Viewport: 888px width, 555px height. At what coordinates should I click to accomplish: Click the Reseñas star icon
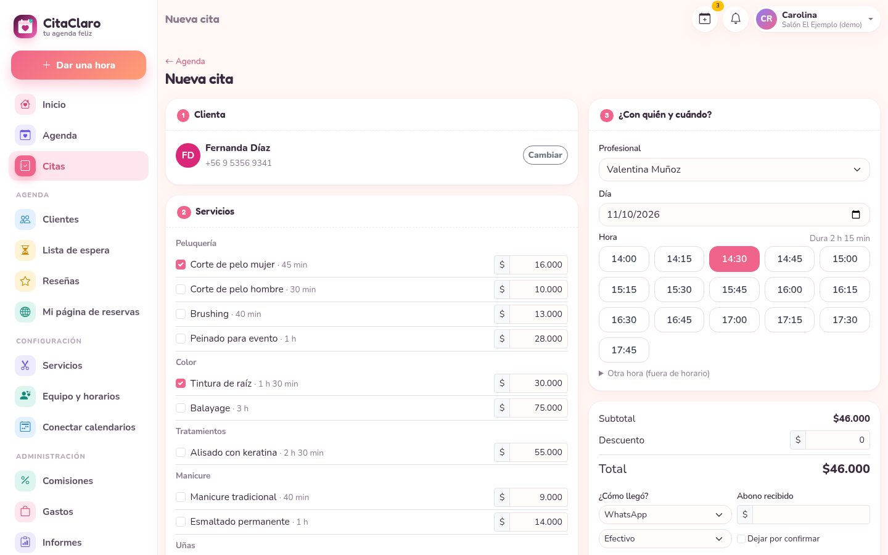click(x=25, y=281)
